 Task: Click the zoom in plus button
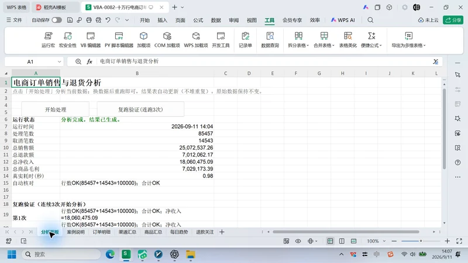tap(447, 241)
